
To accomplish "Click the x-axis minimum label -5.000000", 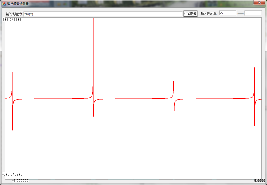I will [20, 180].
